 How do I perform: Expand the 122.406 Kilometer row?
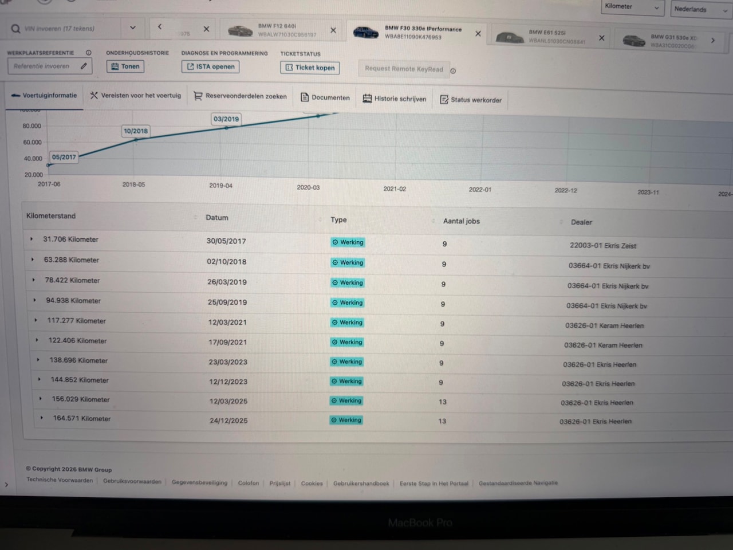point(37,340)
